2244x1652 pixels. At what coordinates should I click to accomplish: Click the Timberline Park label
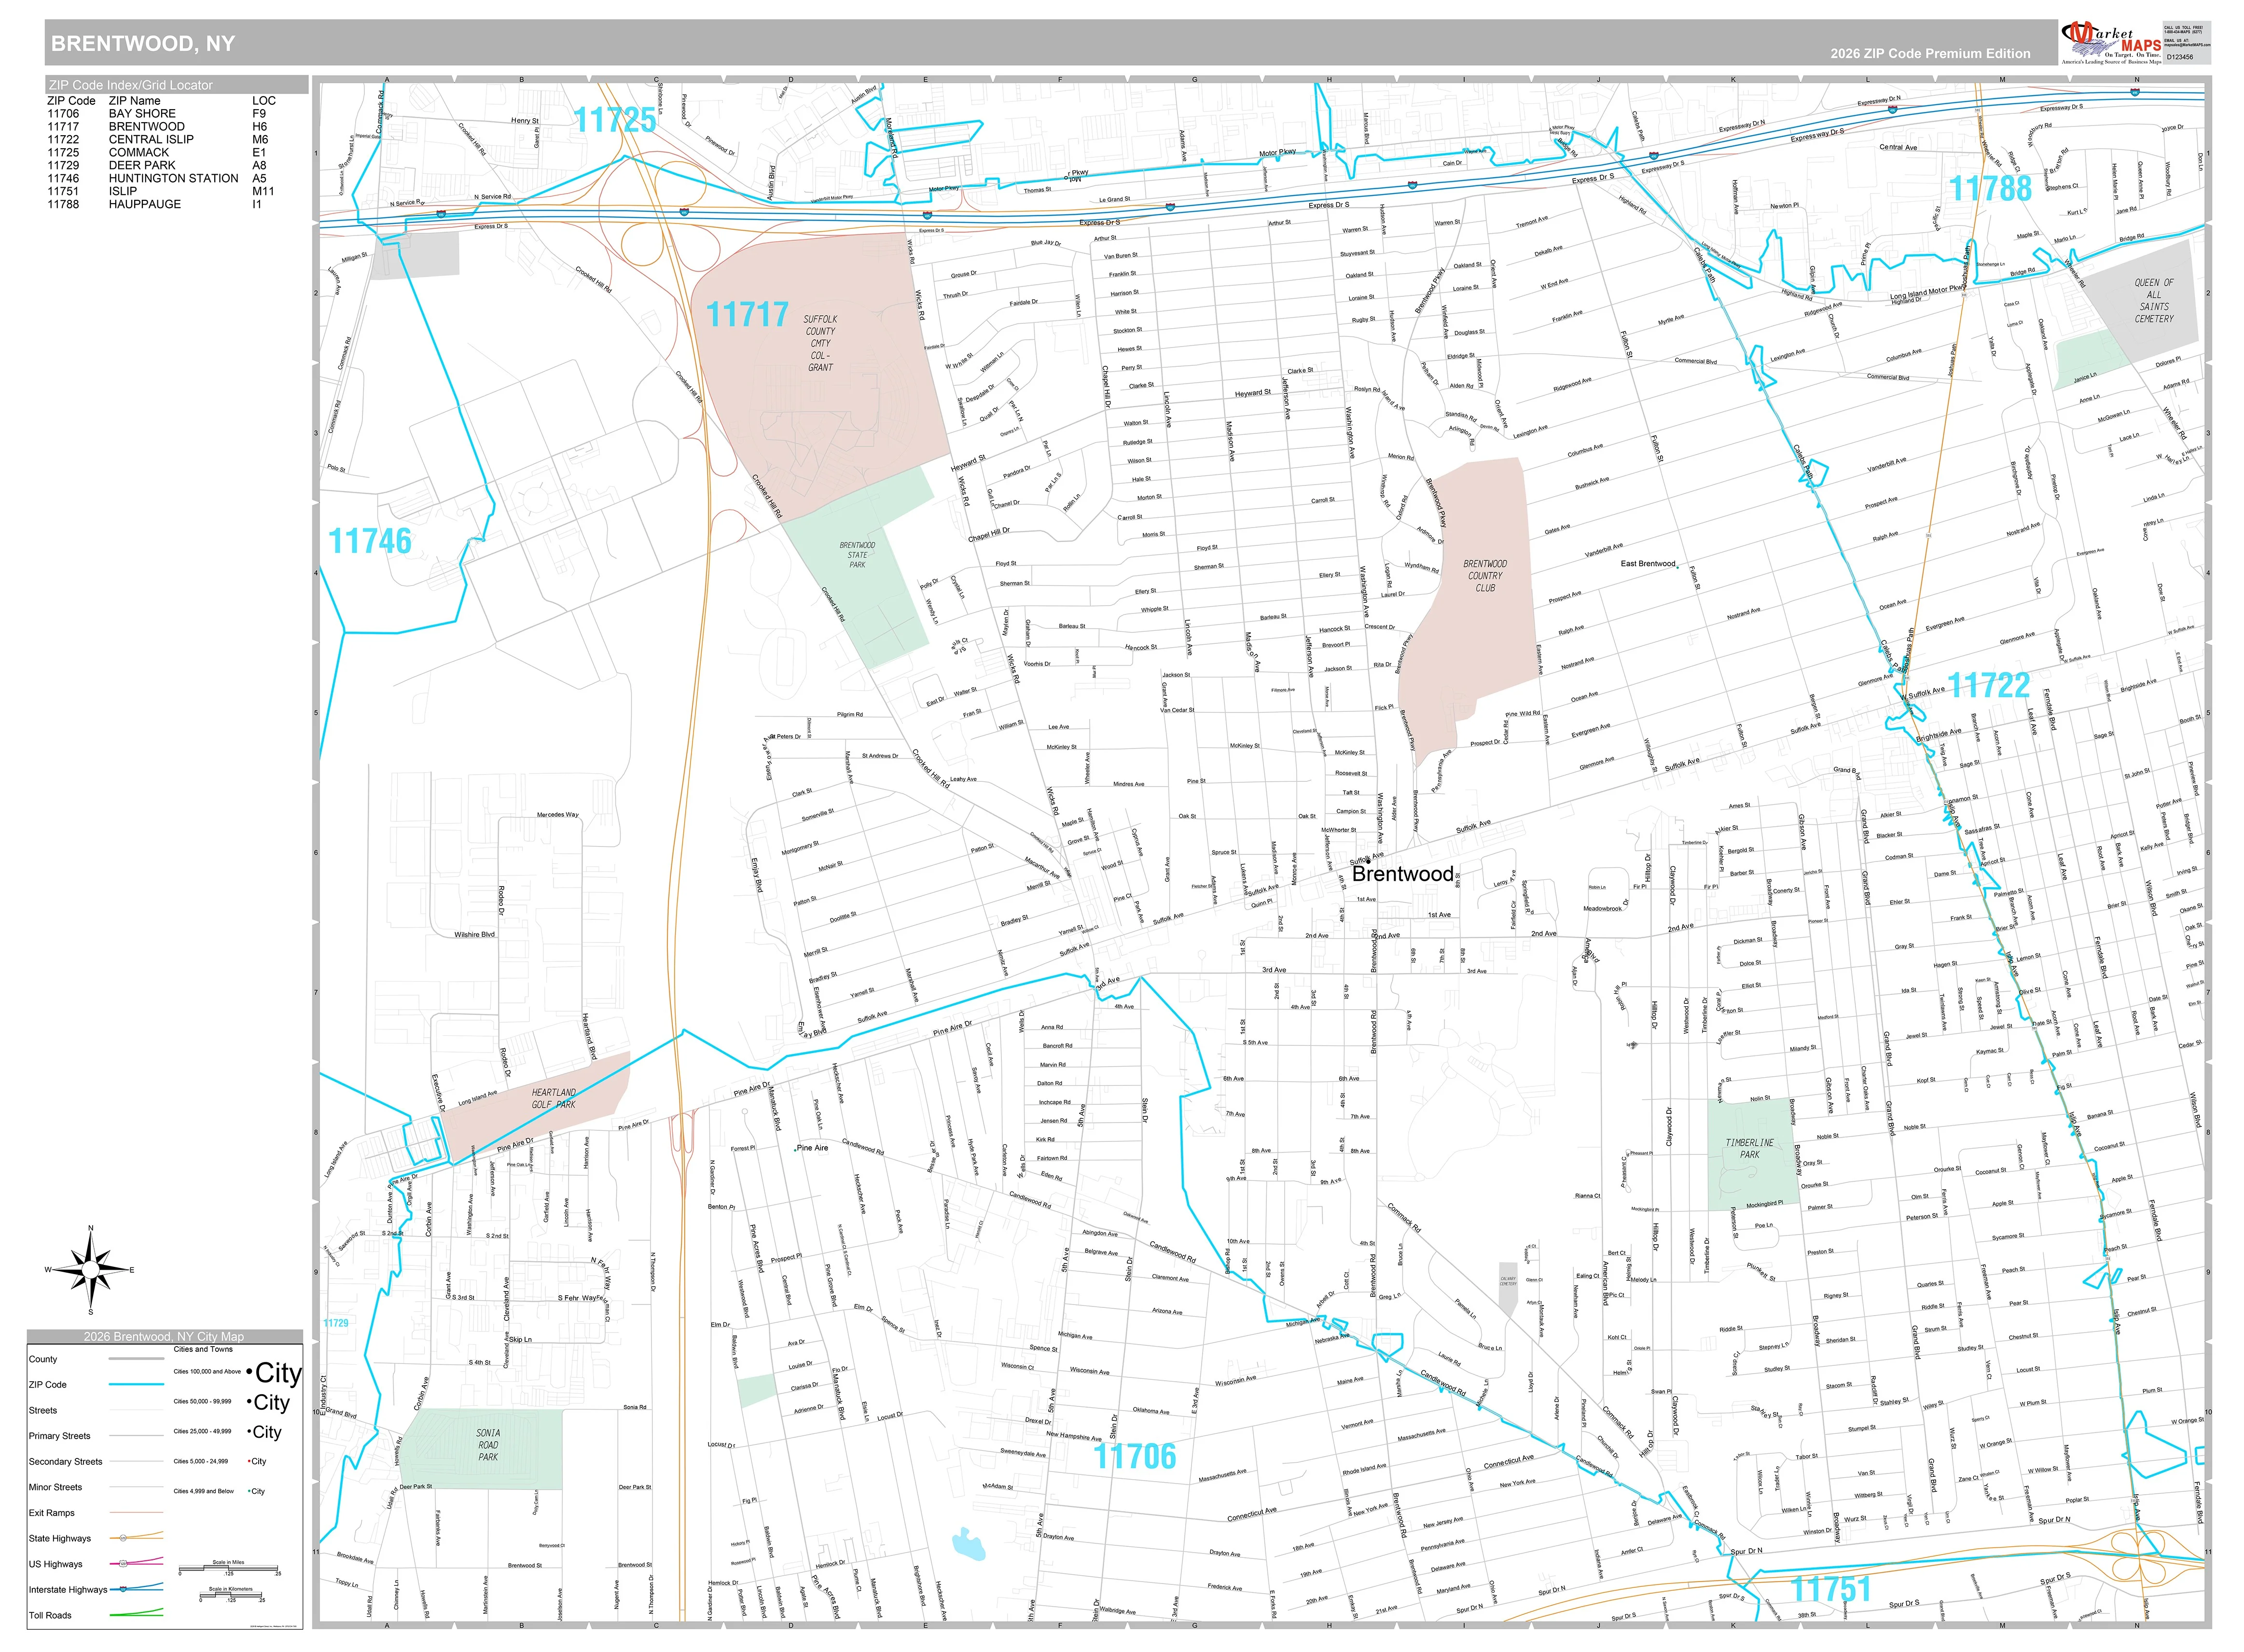pyautogui.click(x=1749, y=1148)
